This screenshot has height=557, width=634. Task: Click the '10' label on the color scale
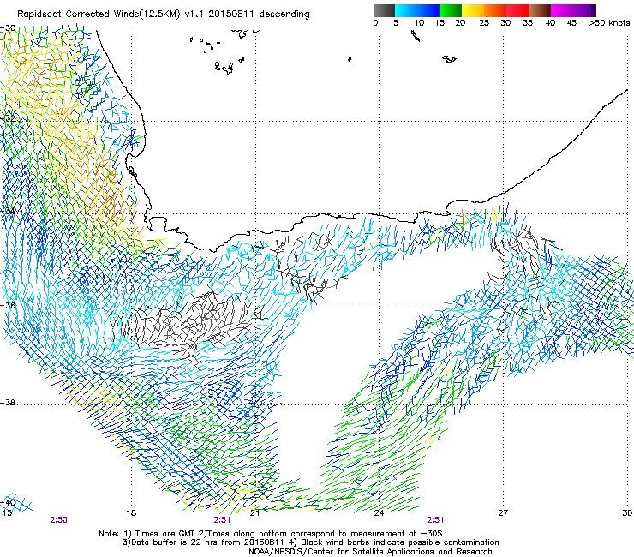[419, 23]
